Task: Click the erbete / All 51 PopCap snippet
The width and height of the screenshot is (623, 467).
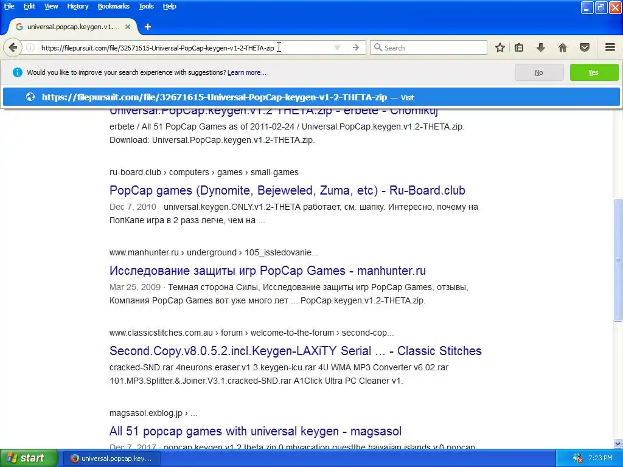Action: point(287,133)
